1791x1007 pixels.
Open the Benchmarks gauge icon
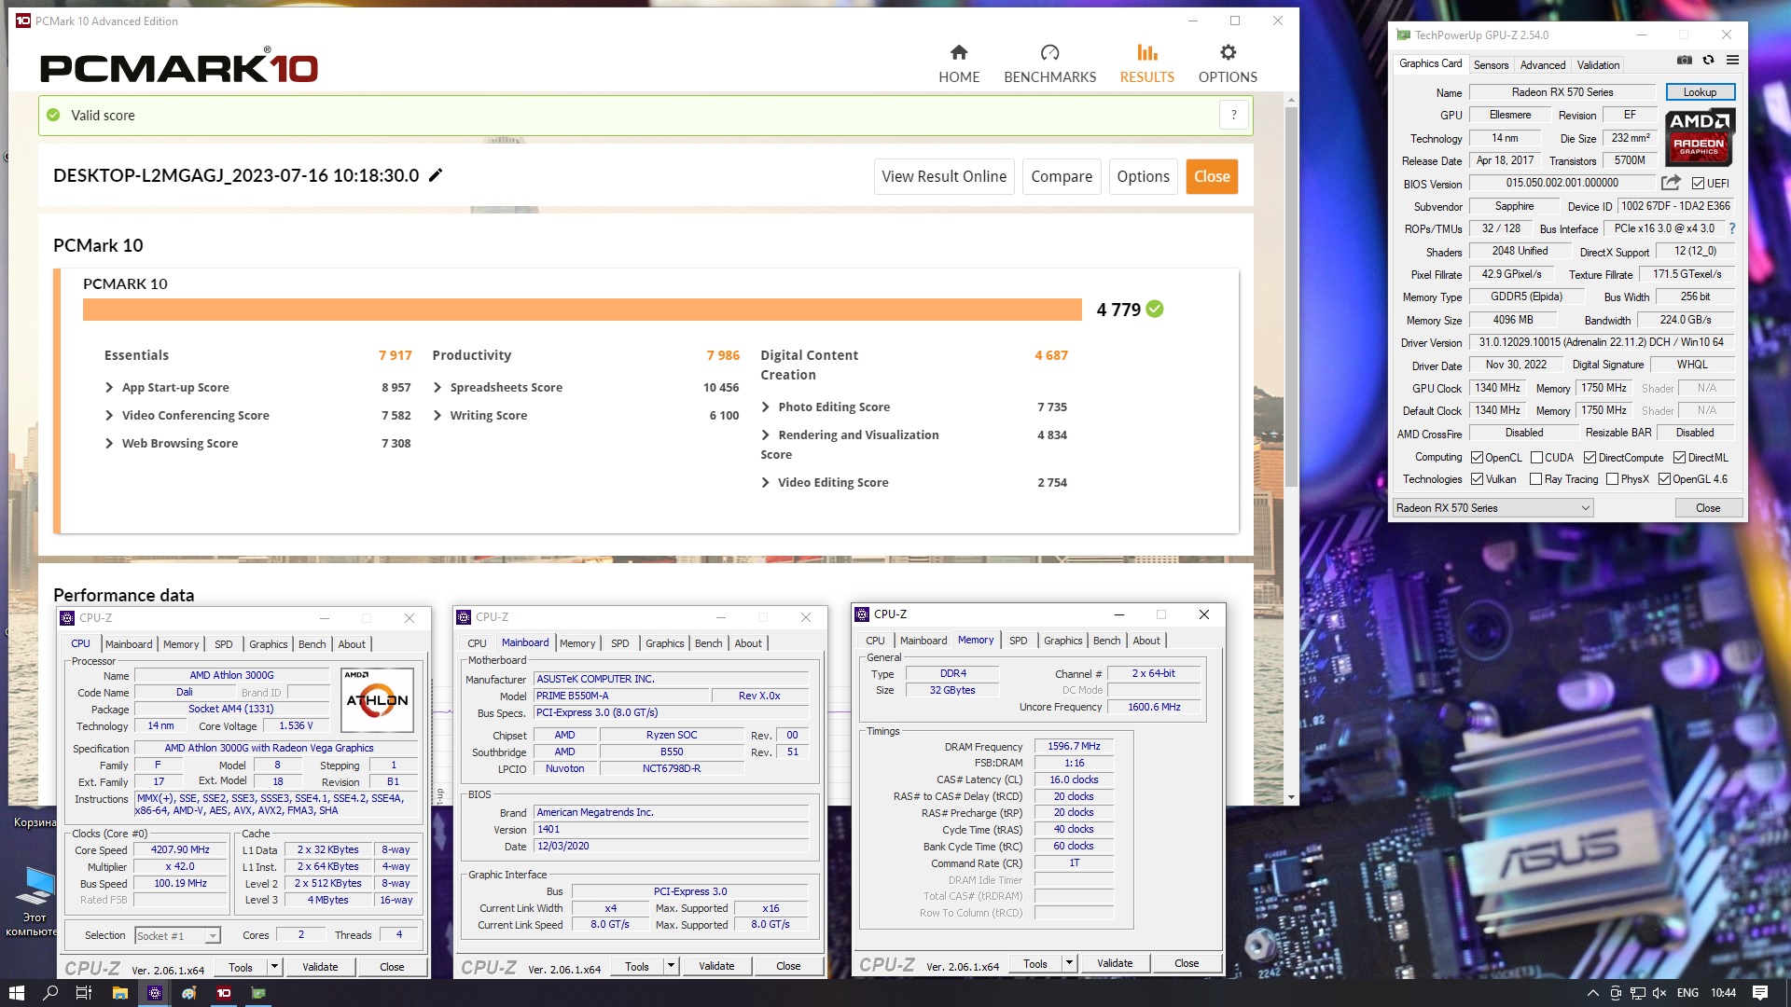tap(1049, 52)
